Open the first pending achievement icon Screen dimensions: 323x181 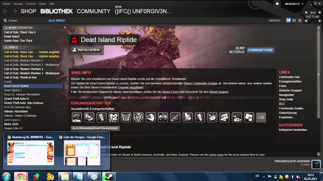[x=77, y=117]
